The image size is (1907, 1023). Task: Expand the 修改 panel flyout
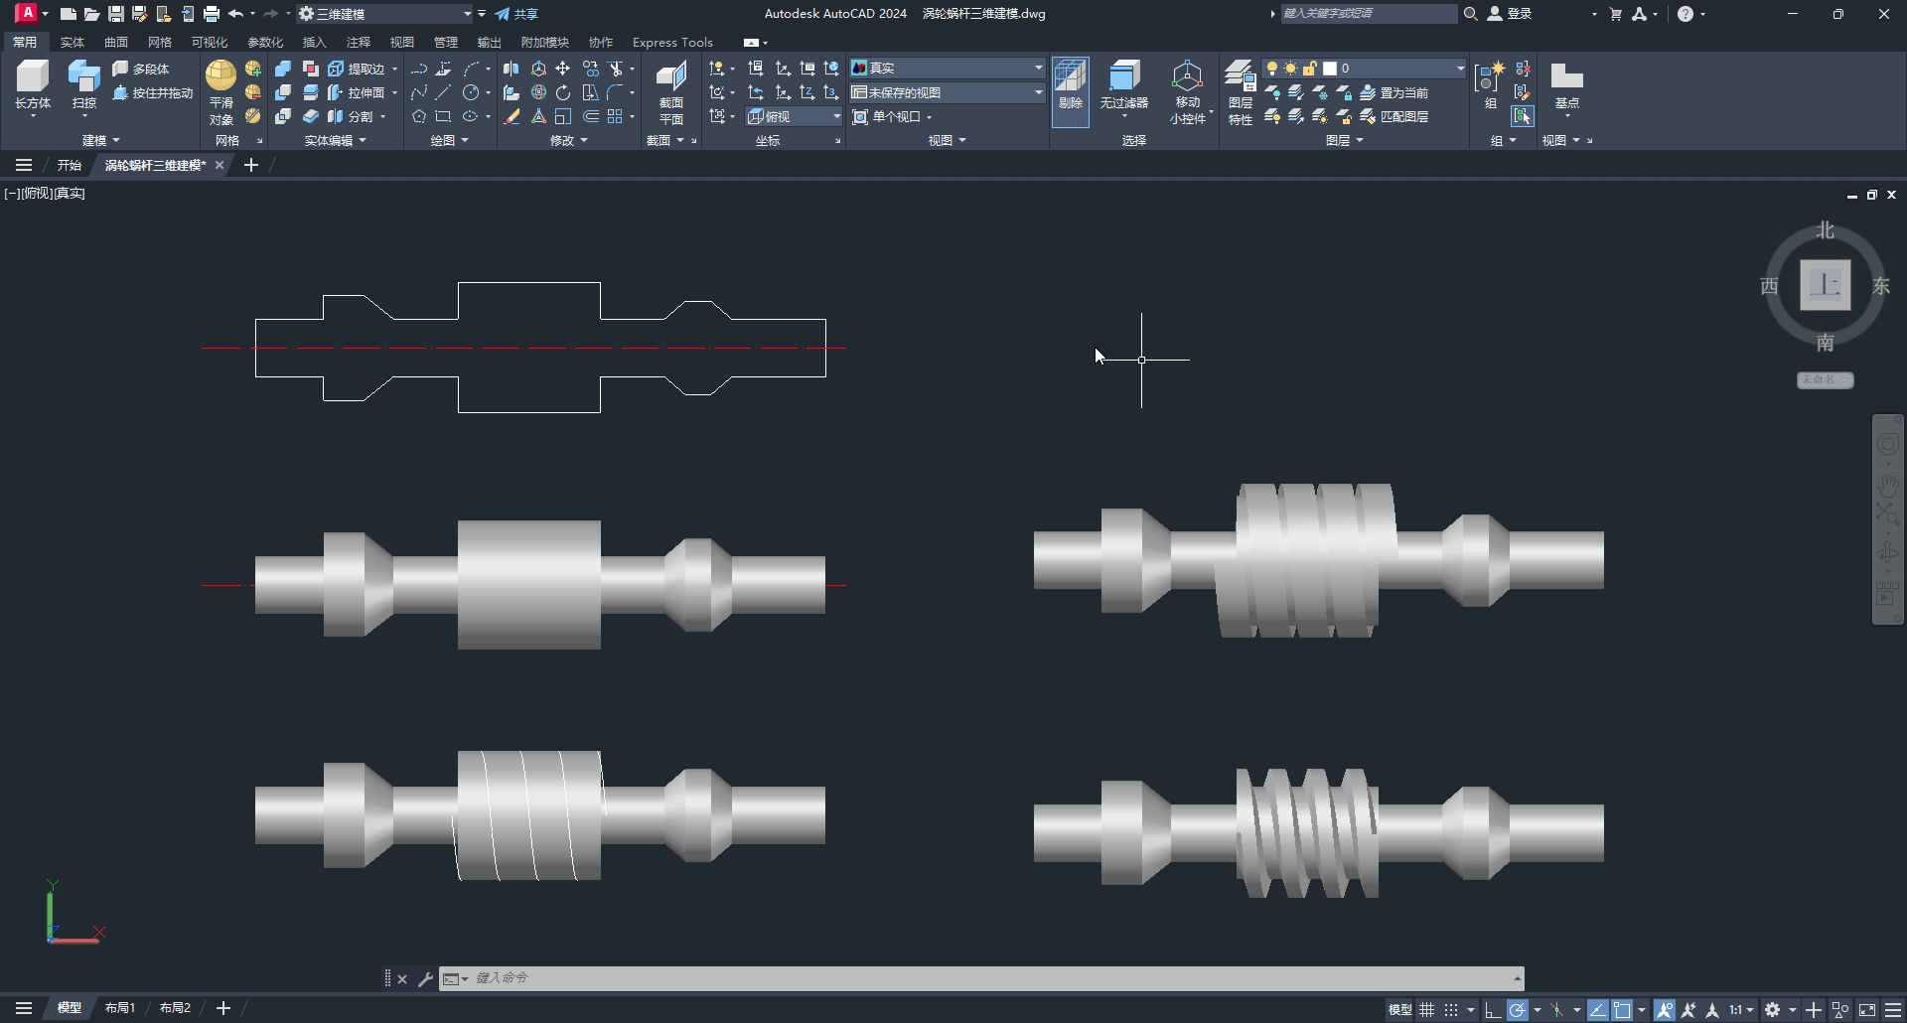pos(568,140)
